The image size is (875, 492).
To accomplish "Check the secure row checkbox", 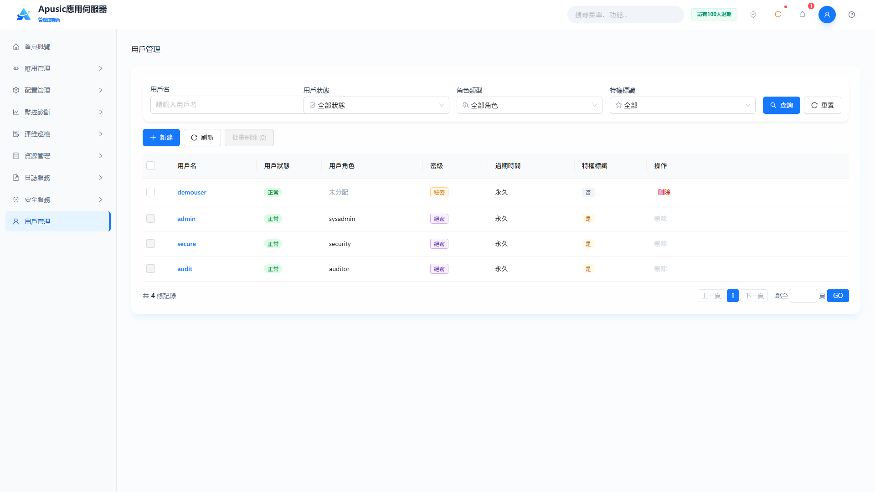I will coord(150,244).
